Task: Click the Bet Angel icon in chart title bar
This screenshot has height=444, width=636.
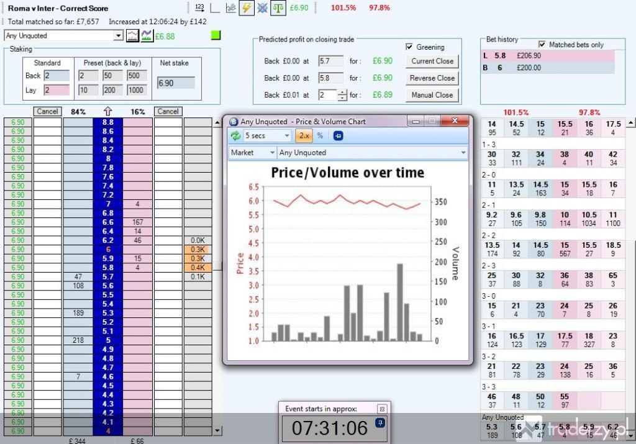Action: (234, 121)
